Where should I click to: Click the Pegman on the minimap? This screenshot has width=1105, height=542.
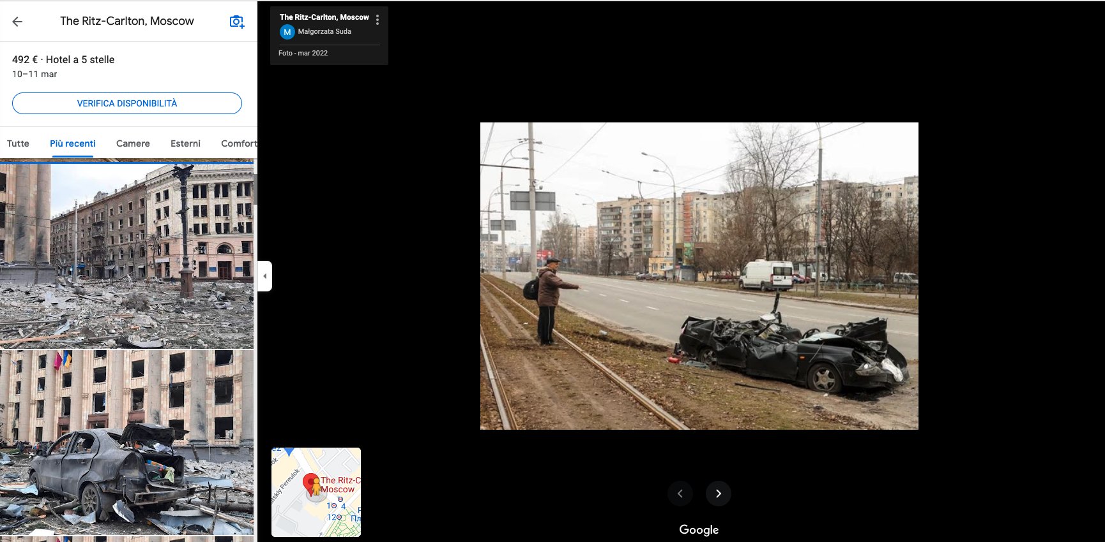point(316,487)
